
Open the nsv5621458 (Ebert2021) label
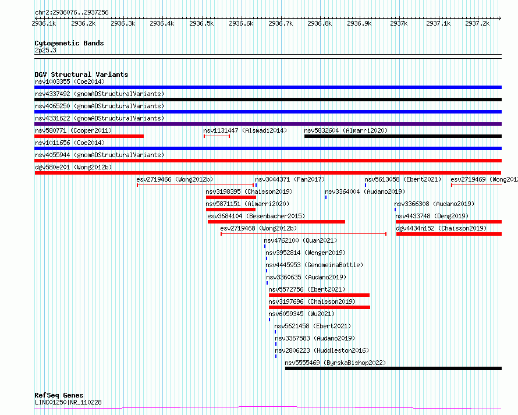click(x=313, y=326)
